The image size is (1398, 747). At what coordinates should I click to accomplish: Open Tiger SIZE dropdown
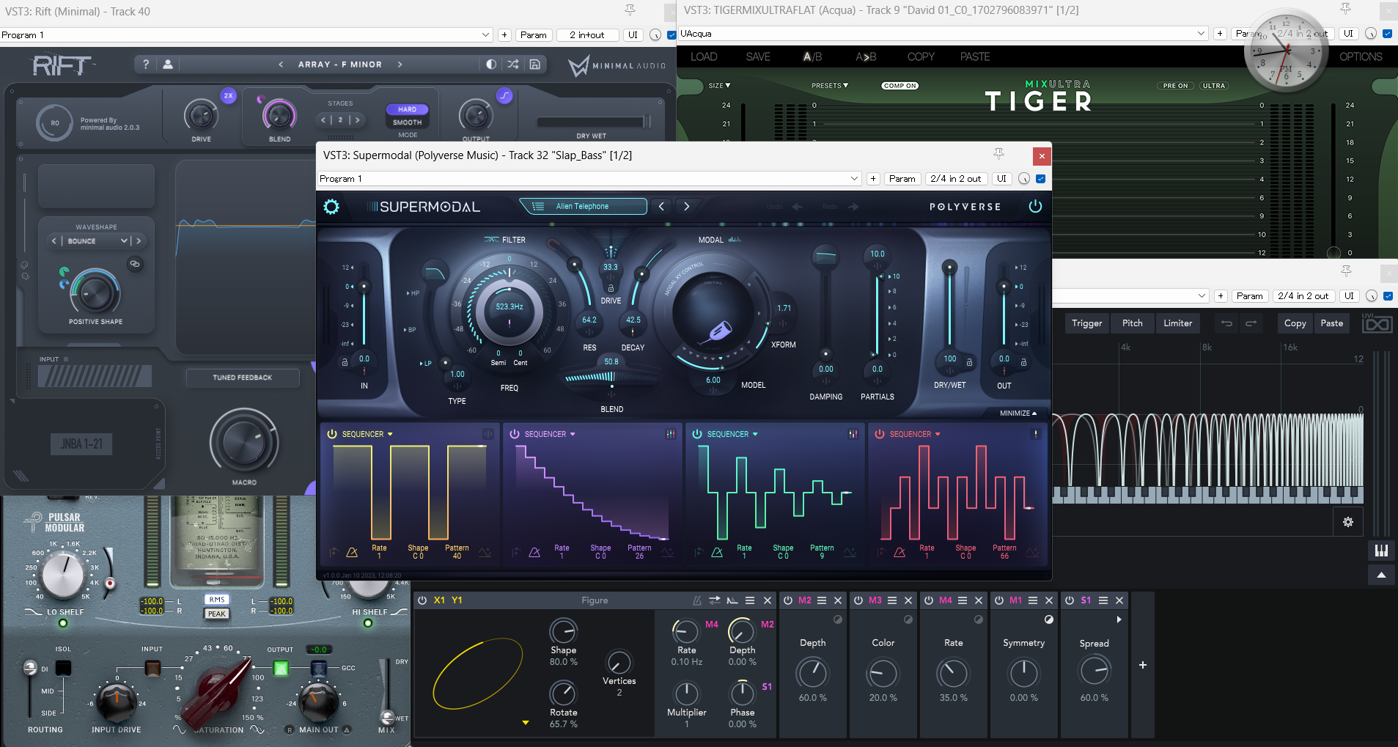point(719,86)
